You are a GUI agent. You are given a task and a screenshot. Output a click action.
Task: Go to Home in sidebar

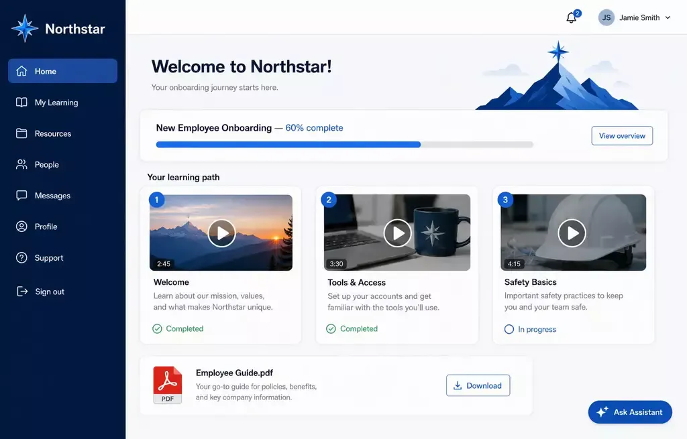62,71
